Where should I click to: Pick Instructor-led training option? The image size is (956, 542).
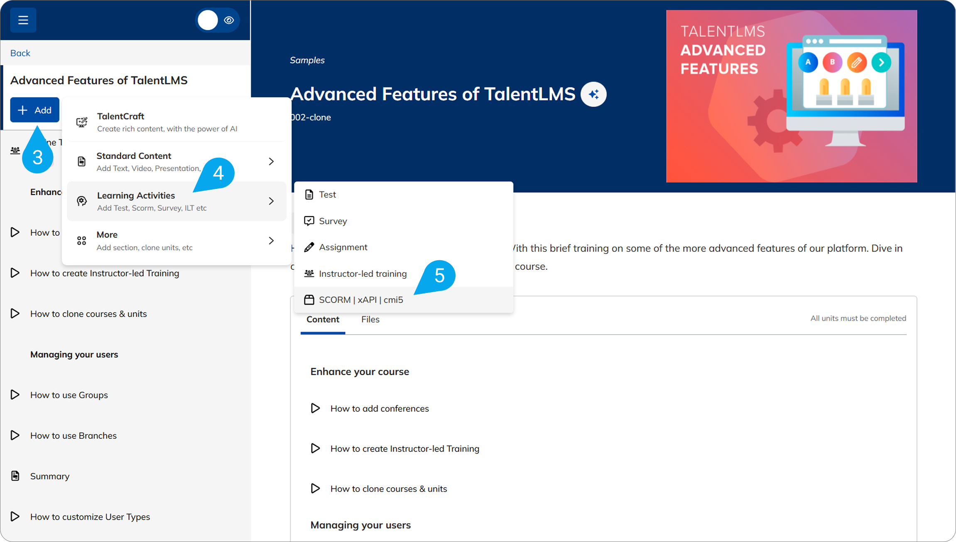coord(362,274)
